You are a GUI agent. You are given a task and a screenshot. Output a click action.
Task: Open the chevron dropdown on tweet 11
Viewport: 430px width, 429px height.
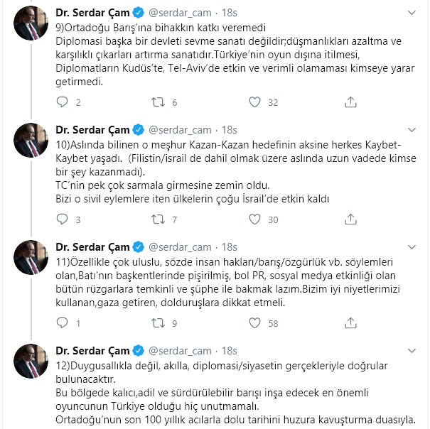pyautogui.click(x=412, y=247)
